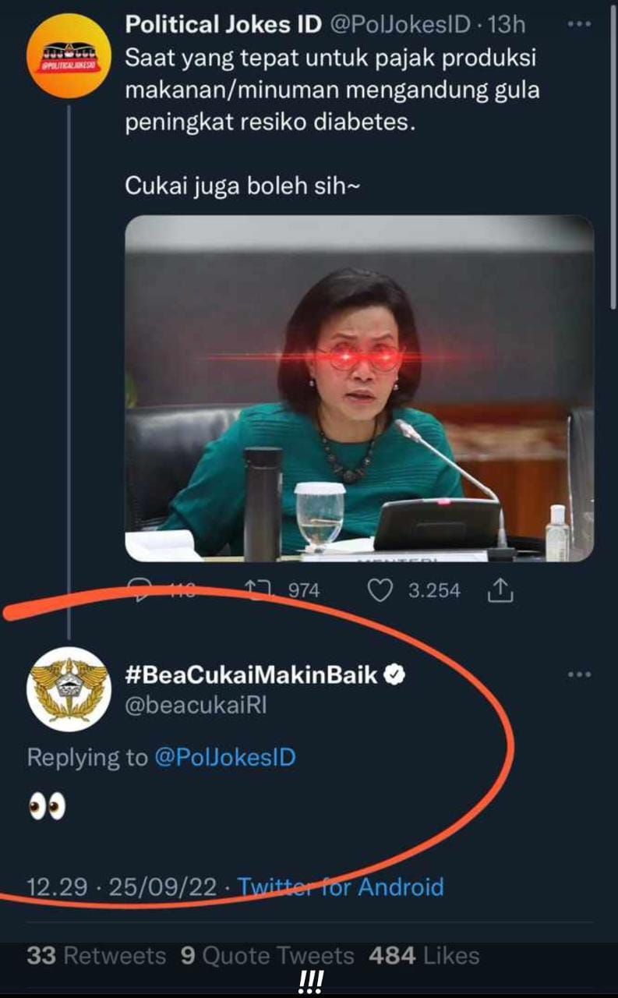
Task: Click the Political Jokes ID display name
Action: (223, 25)
